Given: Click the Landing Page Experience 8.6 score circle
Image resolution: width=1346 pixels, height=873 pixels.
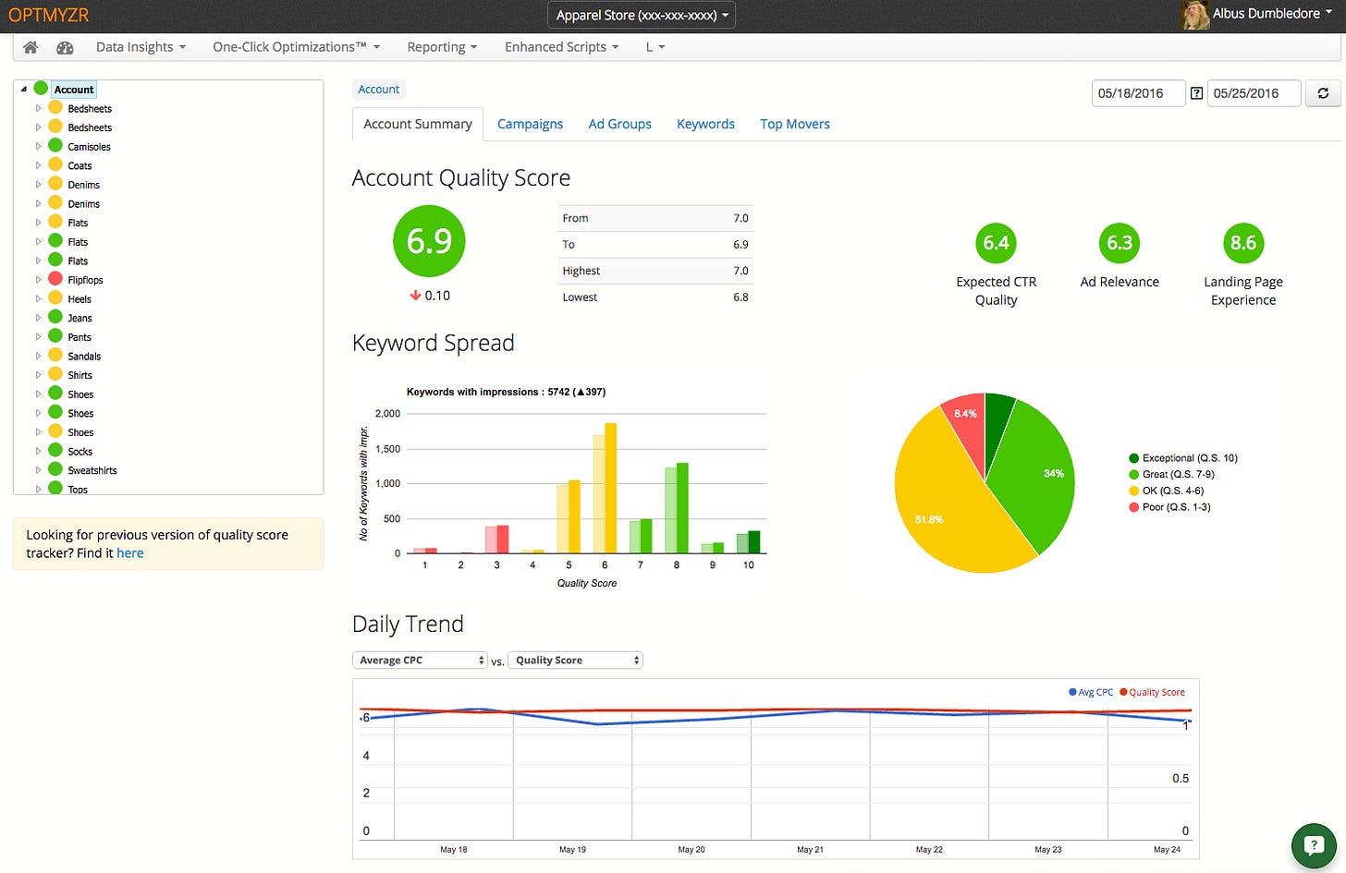Looking at the screenshot, I should (x=1243, y=243).
